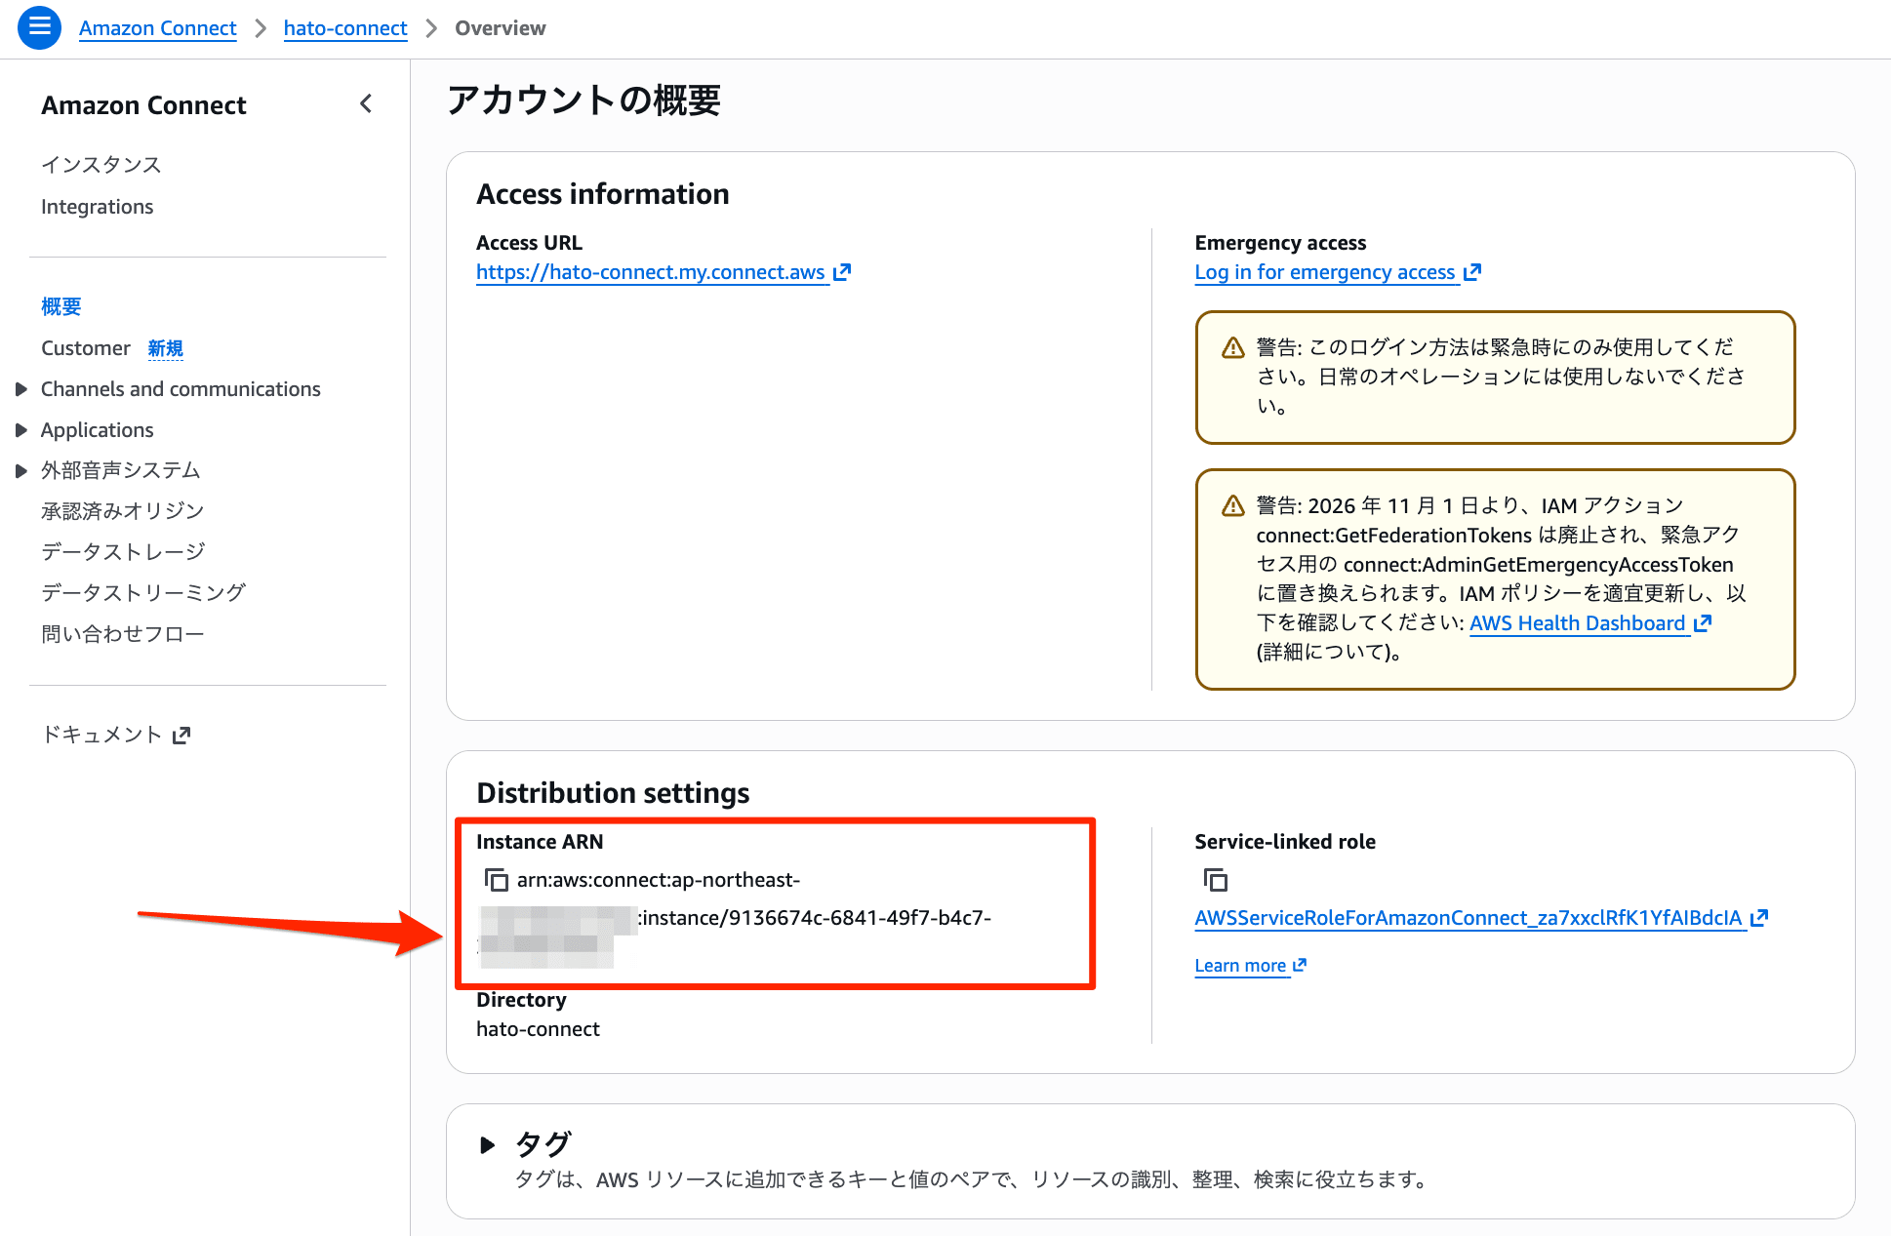
Task: Select インスタンス in sidebar
Action: (101, 165)
